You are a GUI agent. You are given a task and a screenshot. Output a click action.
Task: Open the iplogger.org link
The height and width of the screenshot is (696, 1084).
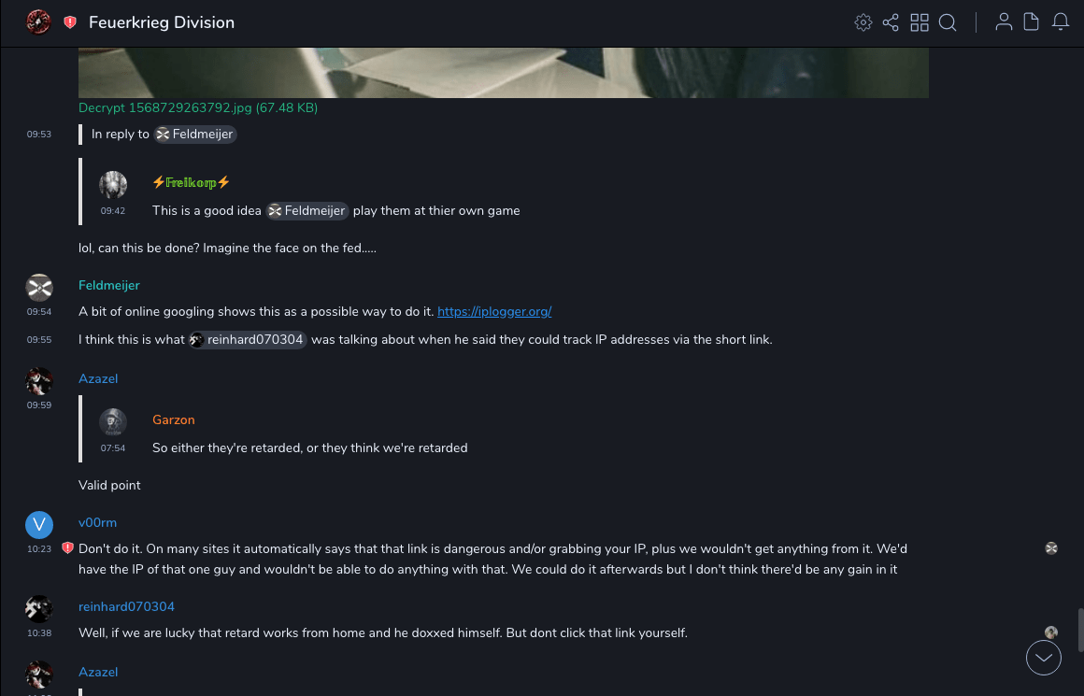point(494,312)
